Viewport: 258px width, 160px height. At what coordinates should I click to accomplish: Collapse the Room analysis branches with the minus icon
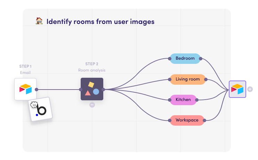(x=92, y=105)
